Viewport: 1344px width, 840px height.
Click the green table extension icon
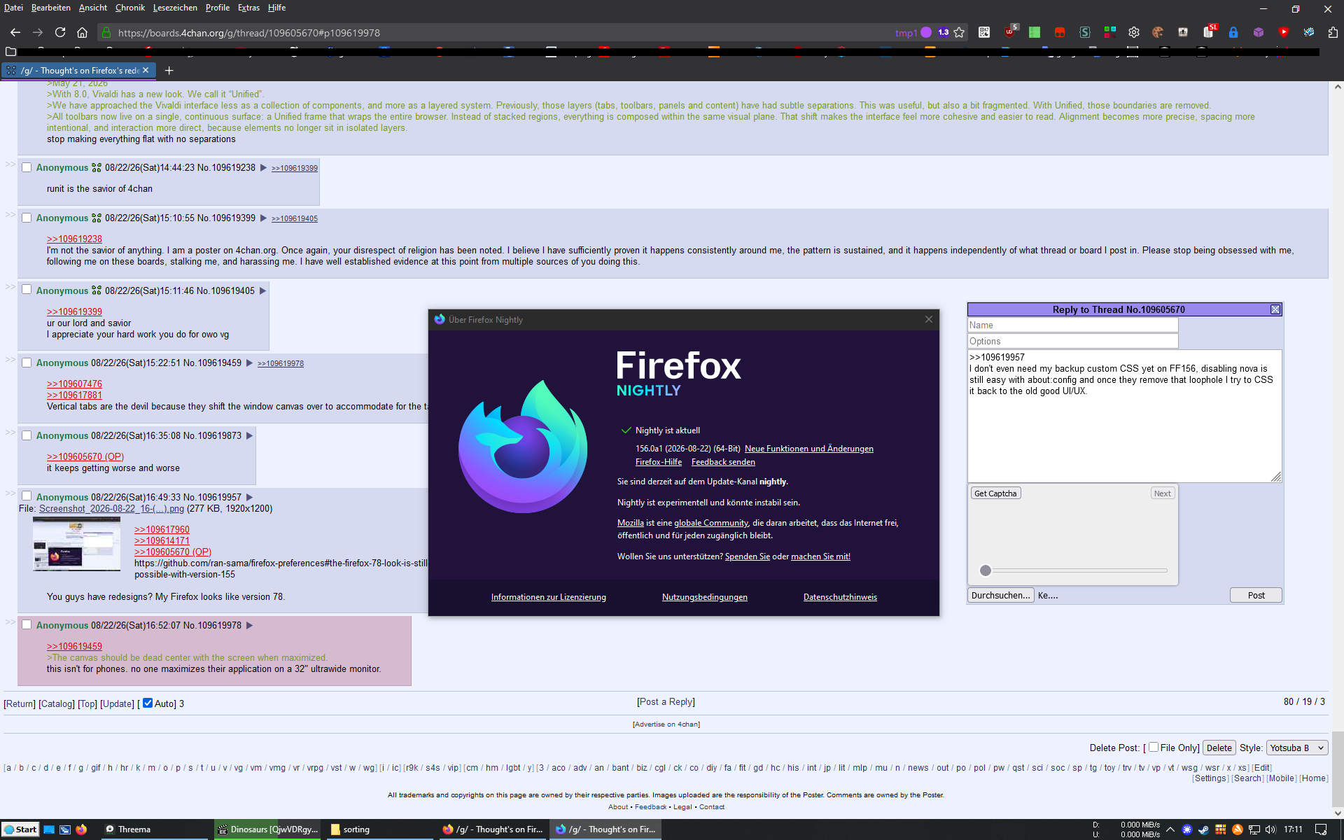[1035, 32]
